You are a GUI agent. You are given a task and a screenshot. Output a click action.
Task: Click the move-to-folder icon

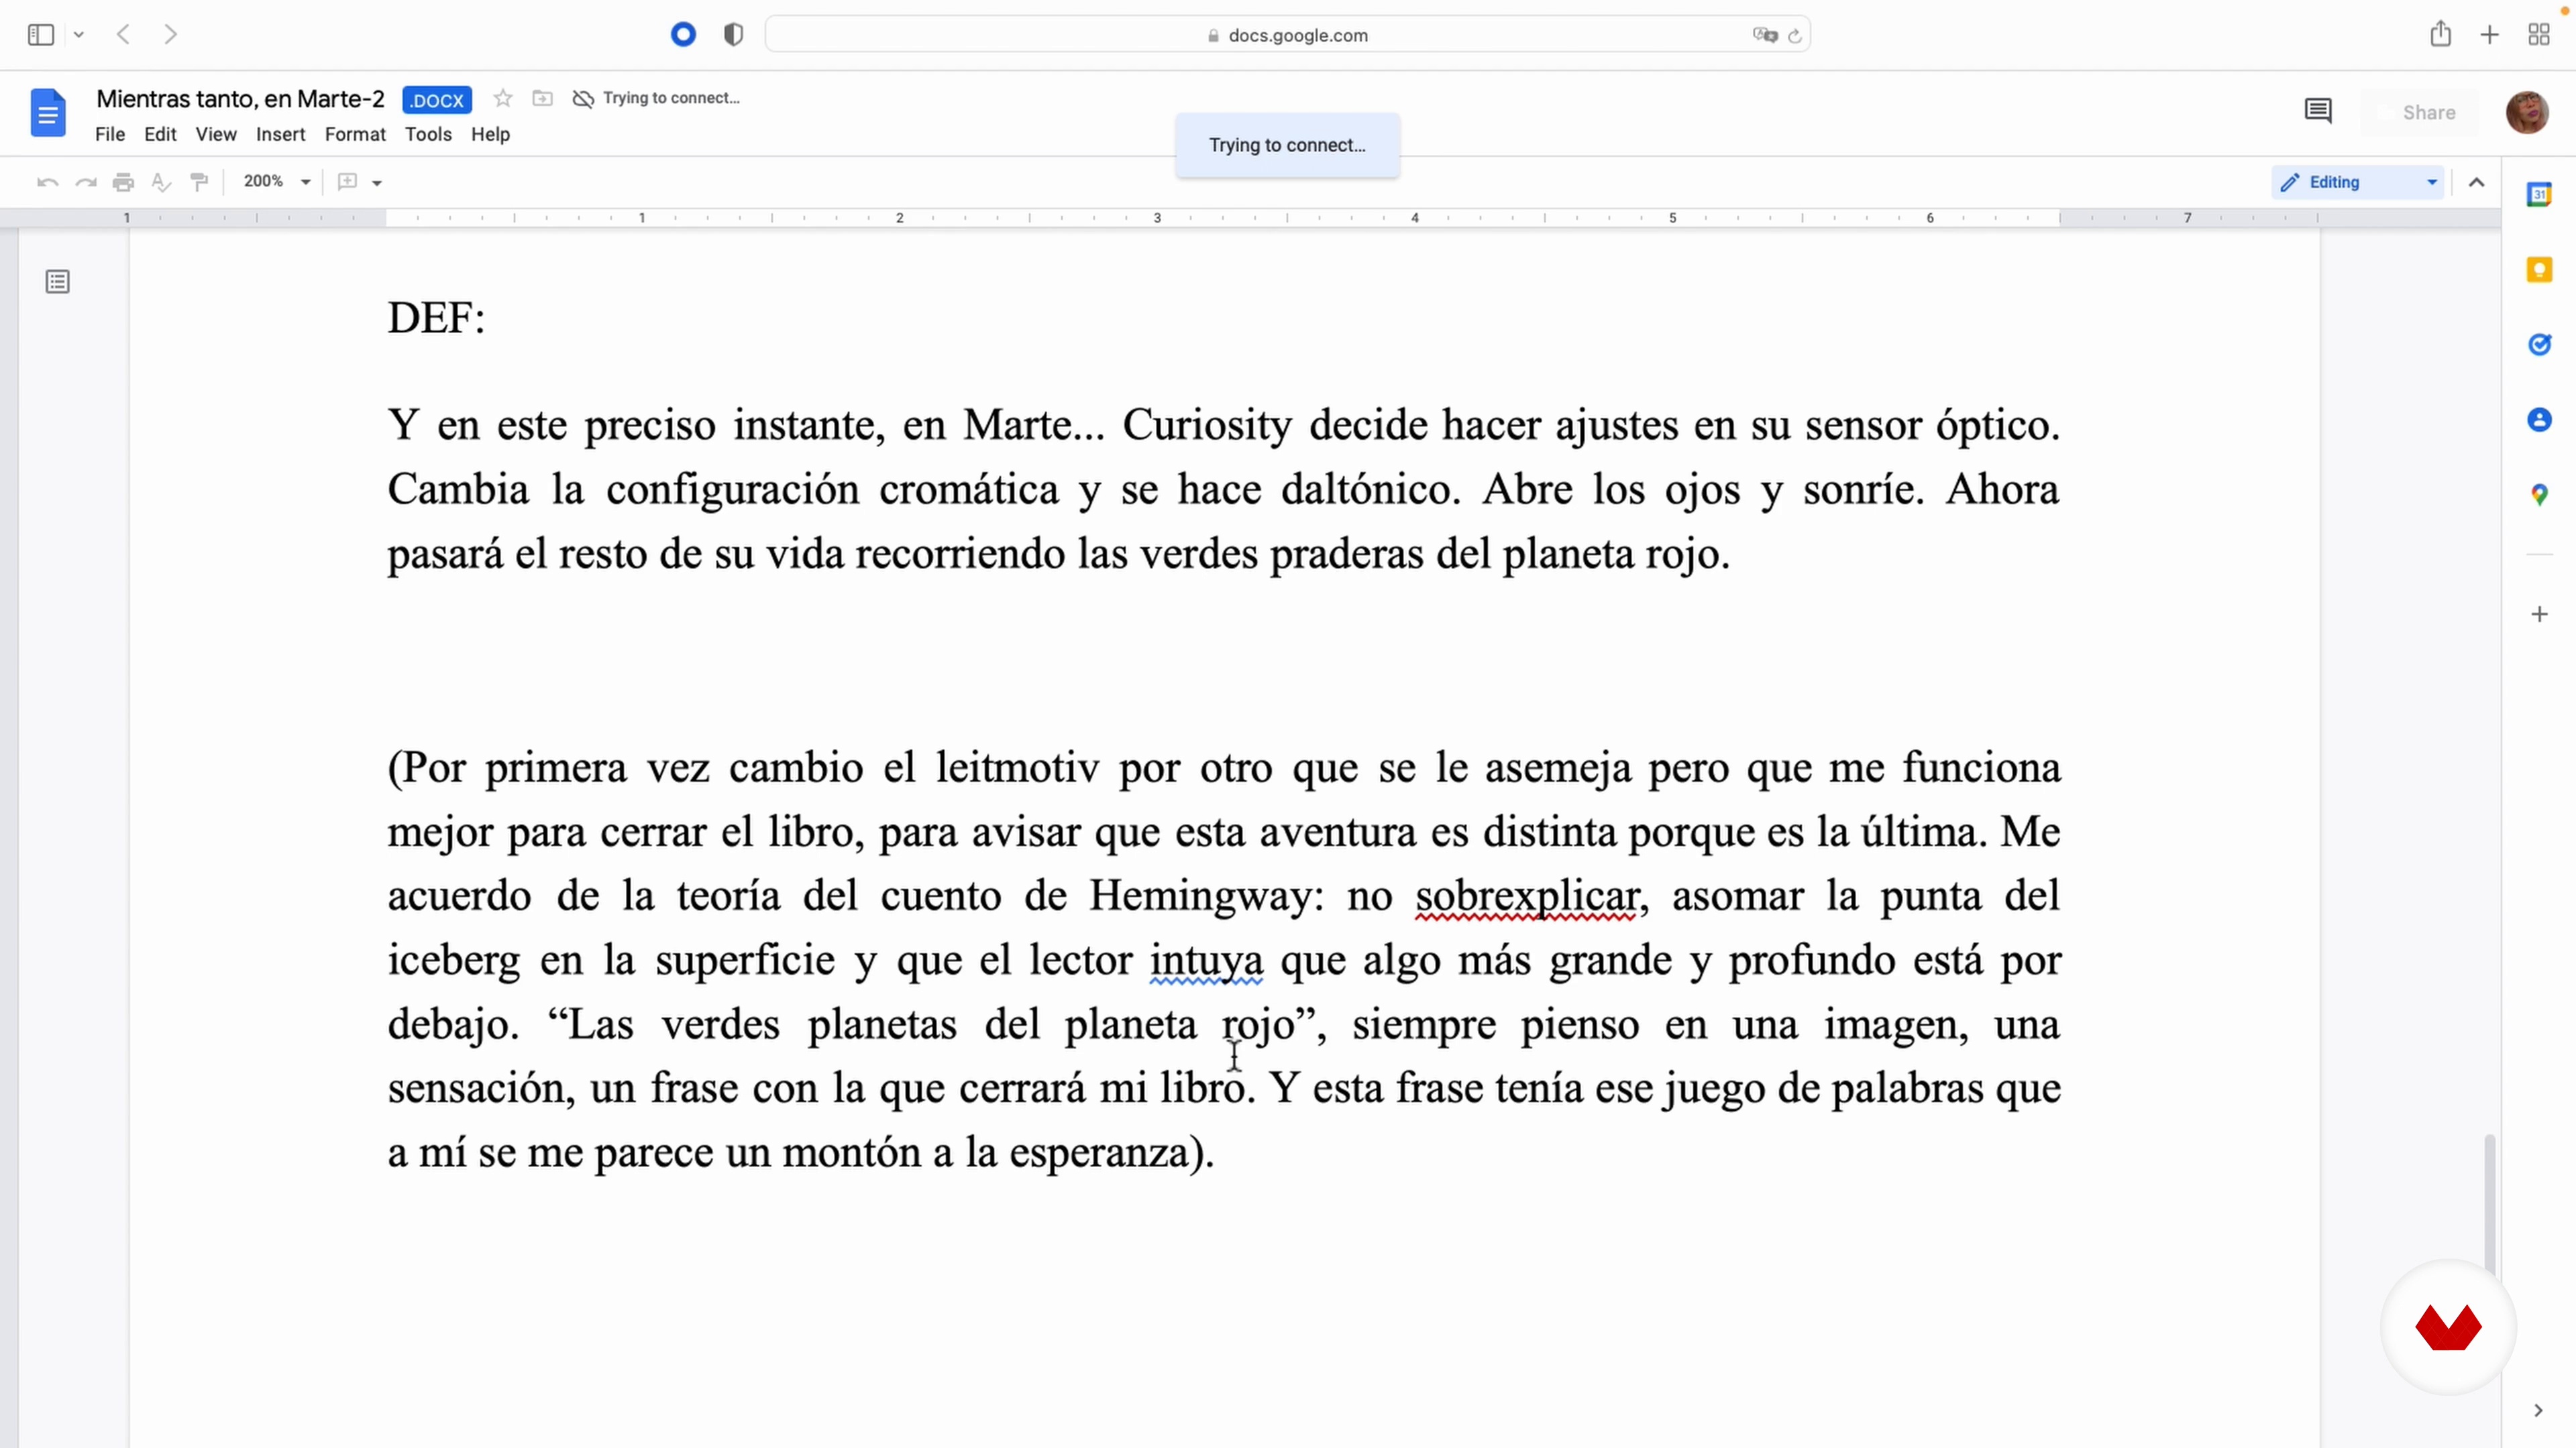pos(542,98)
